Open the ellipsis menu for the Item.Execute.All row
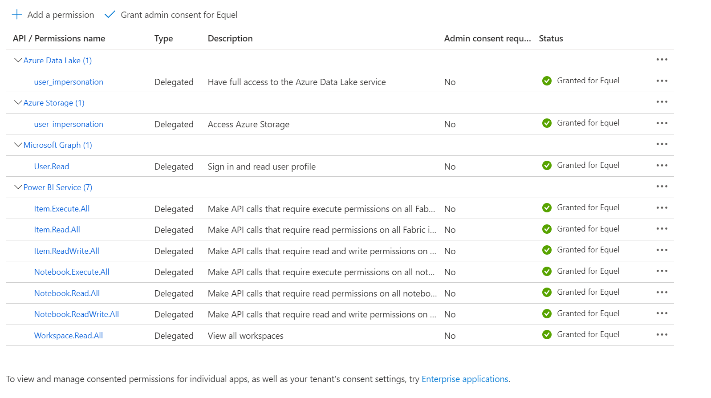Screen dimensions: 711x398 point(662,208)
